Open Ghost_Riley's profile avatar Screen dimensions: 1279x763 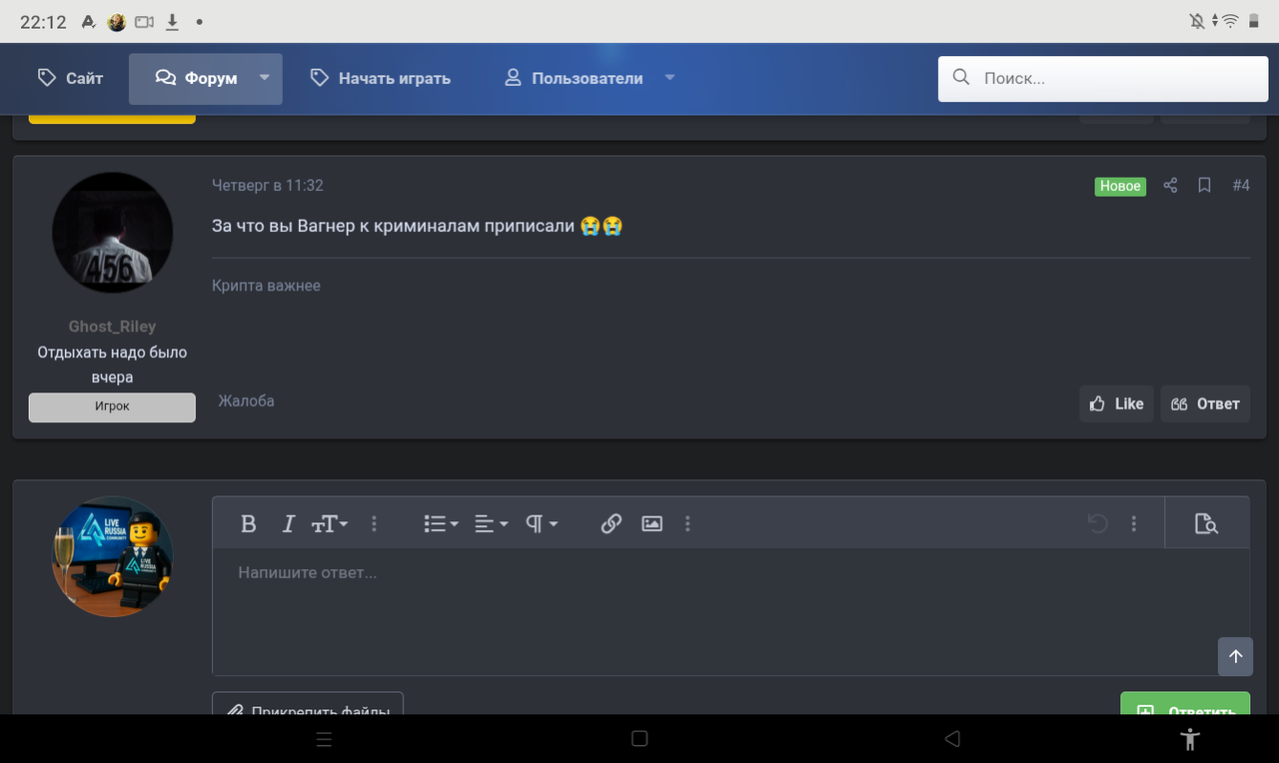[112, 232]
